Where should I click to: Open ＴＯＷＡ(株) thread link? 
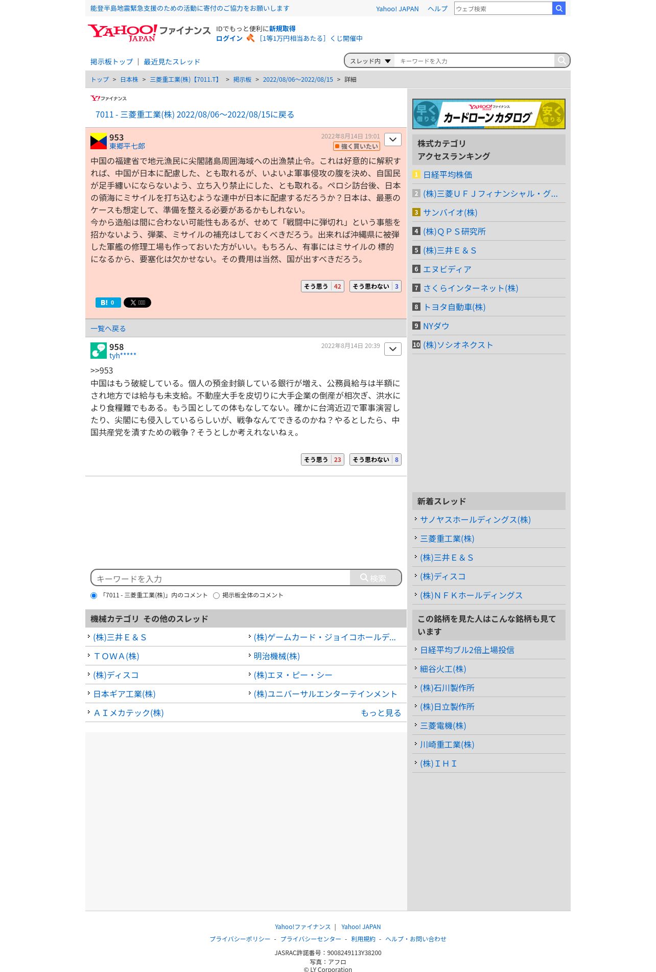pos(116,656)
